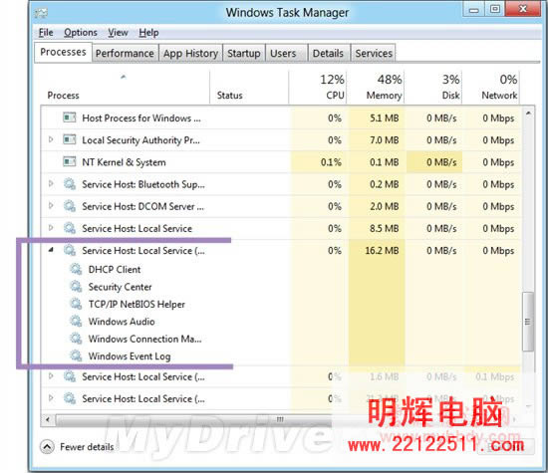
Task: Switch to the App History tab
Action: tap(191, 53)
